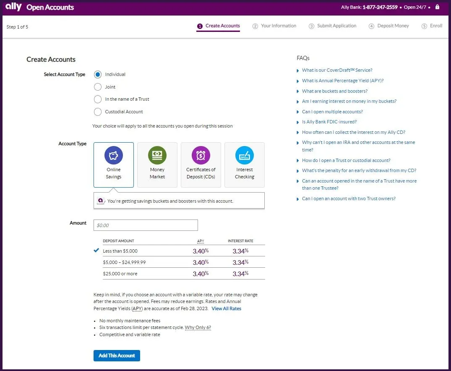Select the Interest Checking icon
The image size is (451, 371).
pos(244,156)
